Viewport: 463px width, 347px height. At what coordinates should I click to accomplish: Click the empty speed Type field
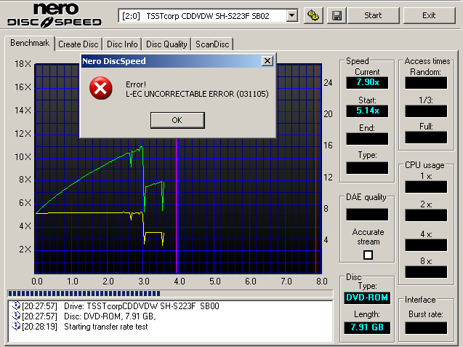pos(367,168)
